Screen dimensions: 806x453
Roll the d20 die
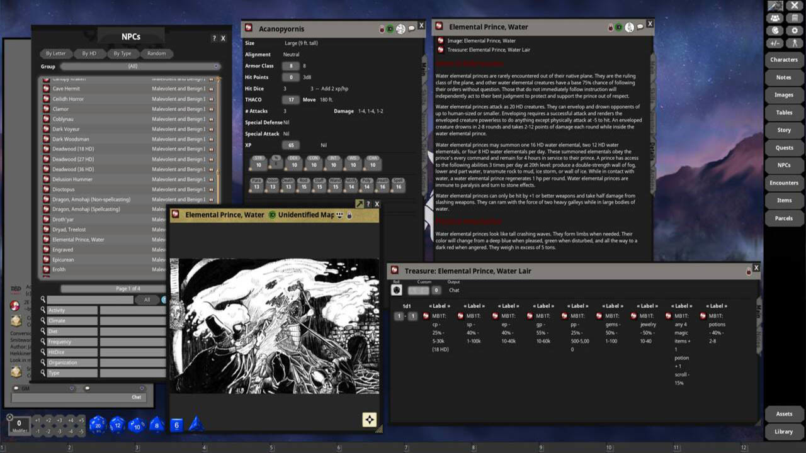(x=97, y=425)
